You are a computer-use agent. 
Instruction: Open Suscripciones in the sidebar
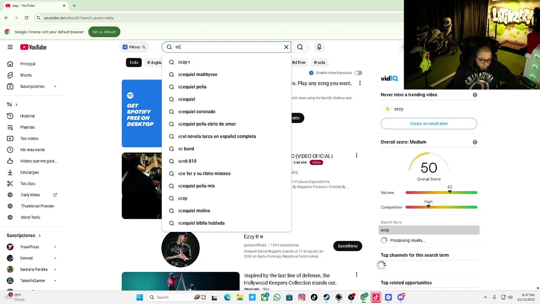32,87
